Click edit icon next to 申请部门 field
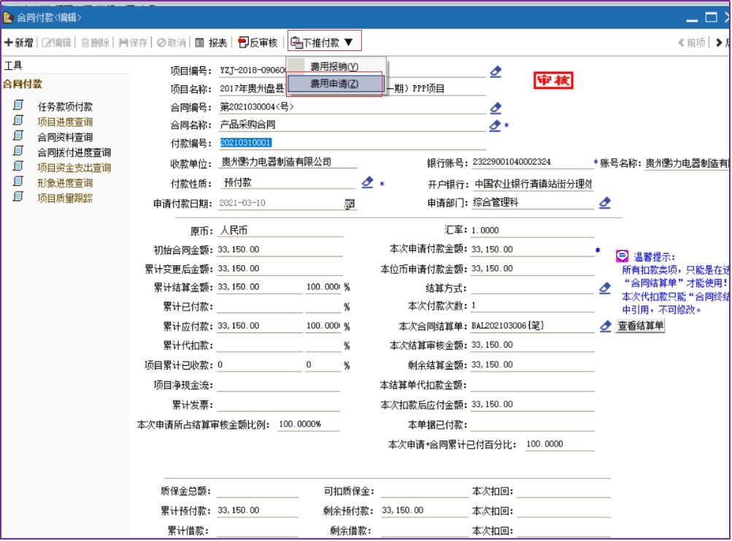Image resolution: width=732 pixels, height=541 pixels. 605,203
